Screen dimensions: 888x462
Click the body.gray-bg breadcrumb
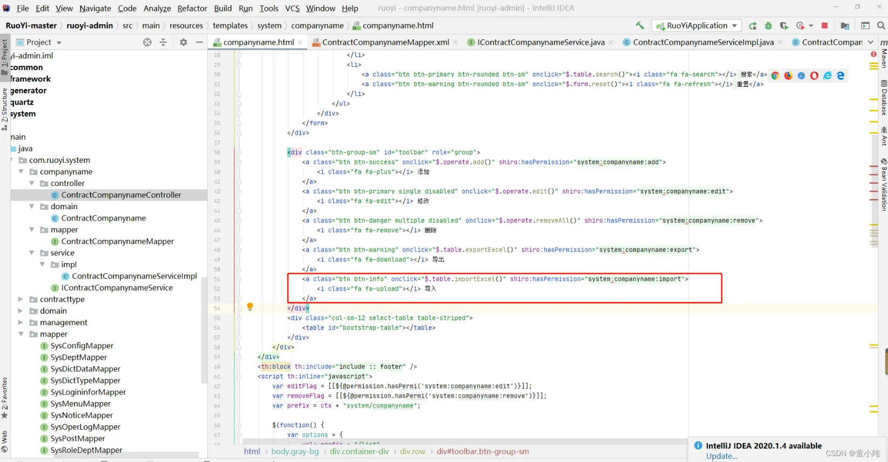(295, 452)
